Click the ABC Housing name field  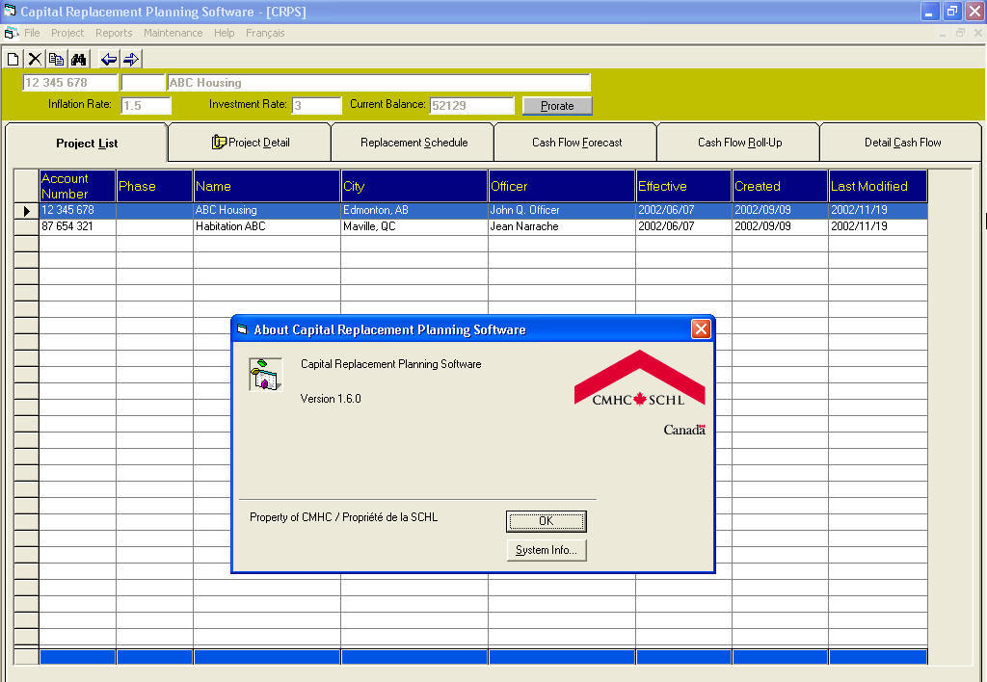(x=378, y=83)
